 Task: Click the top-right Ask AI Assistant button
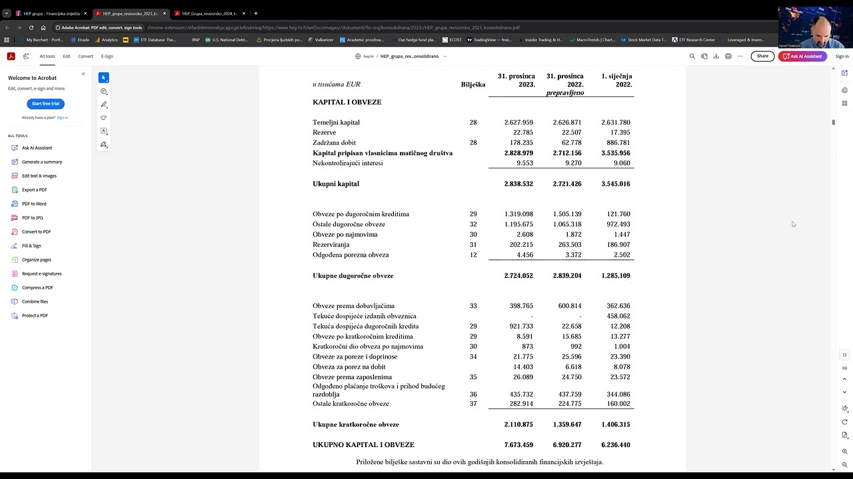pyautogui.click(x=802, y=57)
